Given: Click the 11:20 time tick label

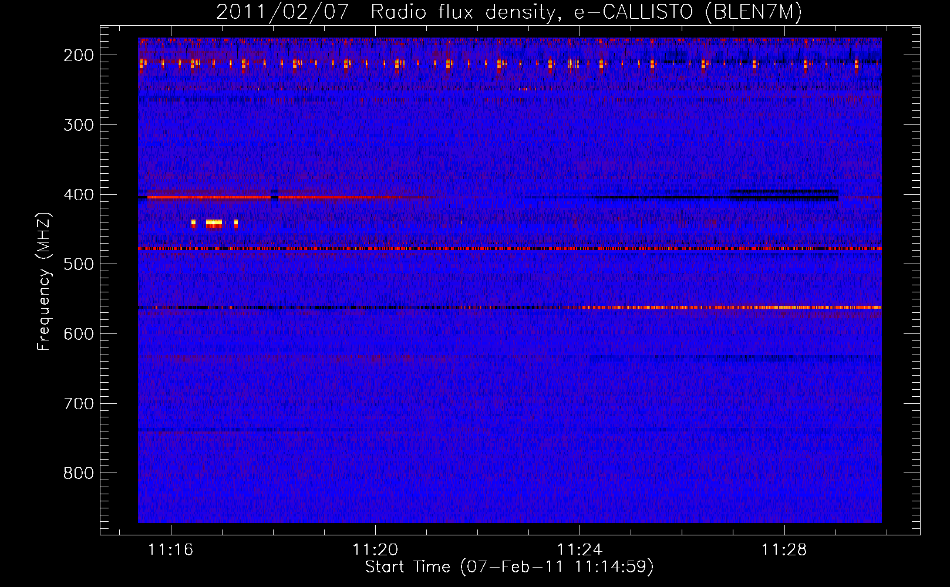Looking at the screenshot, I should coord(375,550).
